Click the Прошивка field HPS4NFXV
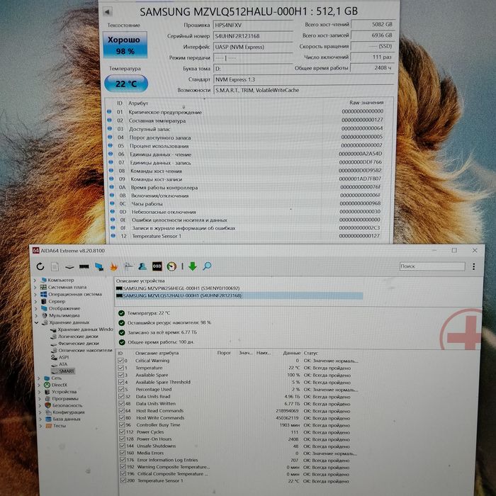Screen dimensions: 496x496 (x=253, y=25)
